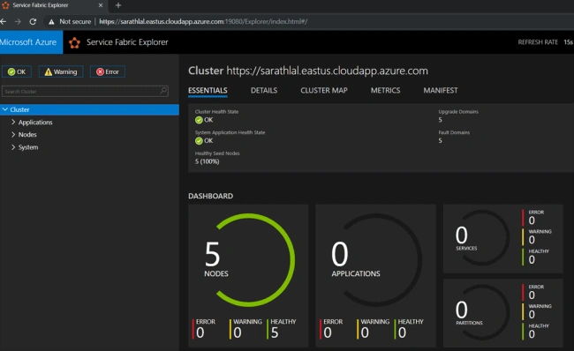The width and height of the screenshot is (574, 351).
Task: Click Error count under Applications tile
Action: click(328, 332)
